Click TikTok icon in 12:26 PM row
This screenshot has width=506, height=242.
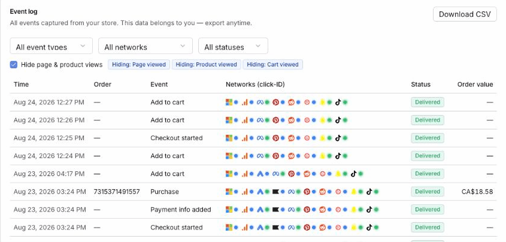click(338, 120)
